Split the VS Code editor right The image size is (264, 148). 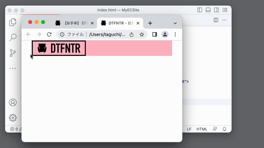coord(216,20)
